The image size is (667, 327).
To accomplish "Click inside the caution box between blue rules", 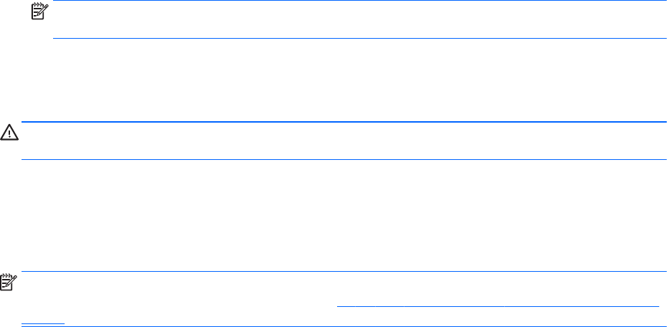I will click(x=344, y=141).
